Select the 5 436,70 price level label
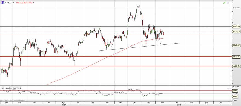The height and width of the screenshot is (106, 241). (x=236, y=31)
